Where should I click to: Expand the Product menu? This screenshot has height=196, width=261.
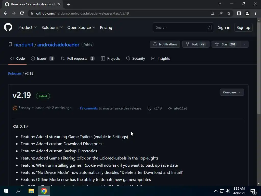(28, 28)
